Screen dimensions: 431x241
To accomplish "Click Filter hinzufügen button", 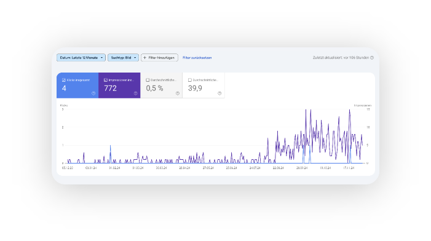I will pyautogui.click(x=159, y=58).
